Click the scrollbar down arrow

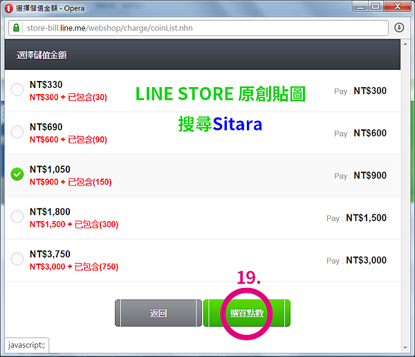tap(405, 347)
